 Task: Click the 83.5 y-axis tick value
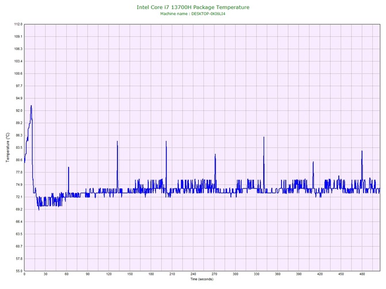pyautogui.click(x=19, y=148)
